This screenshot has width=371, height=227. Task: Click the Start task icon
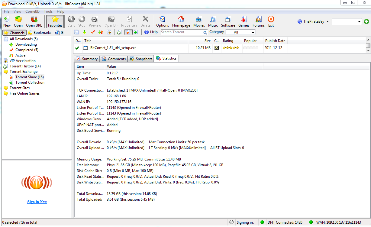(71, 21)
